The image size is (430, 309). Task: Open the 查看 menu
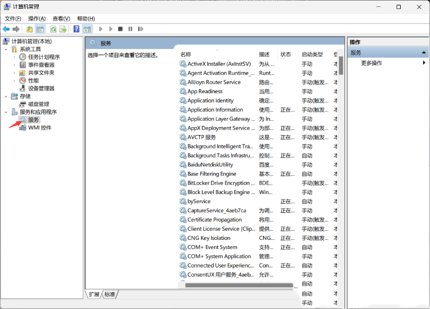tap(60, 18)
